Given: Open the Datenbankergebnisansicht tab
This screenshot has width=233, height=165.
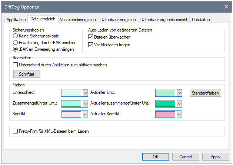Looking at the screenshot, I should pyautogui.click(x=164, y=20).
